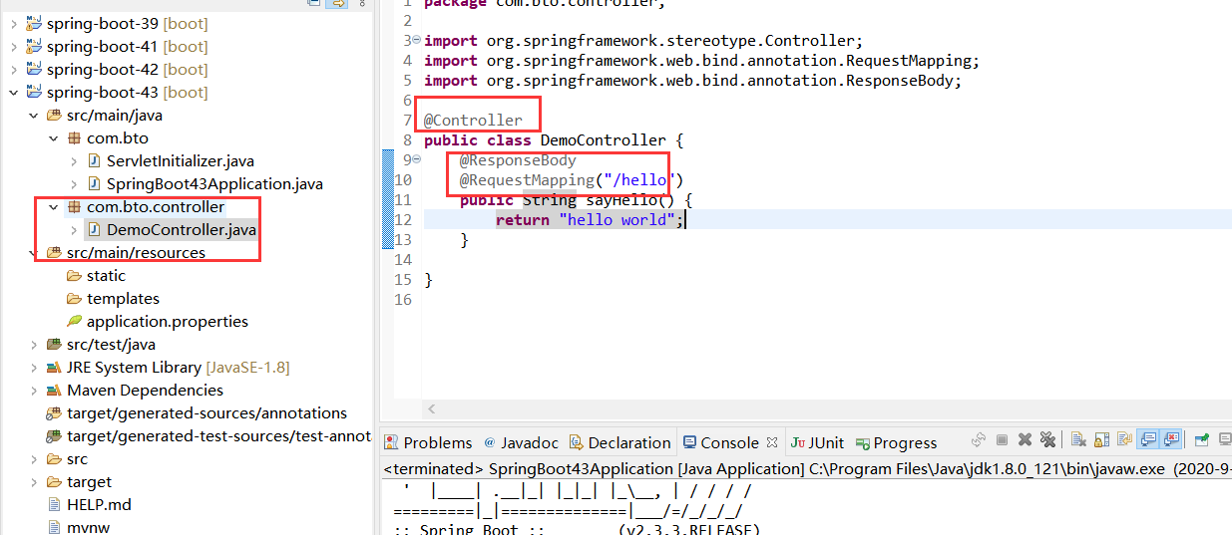Expand Maven Dependencies node
1232x535 pixels.
coord(33,390)
